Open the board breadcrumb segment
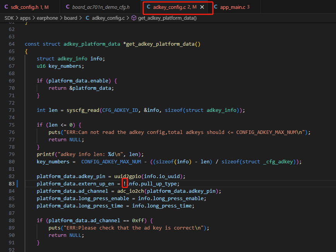Screen dimensions: 336x252 [70, 18]
